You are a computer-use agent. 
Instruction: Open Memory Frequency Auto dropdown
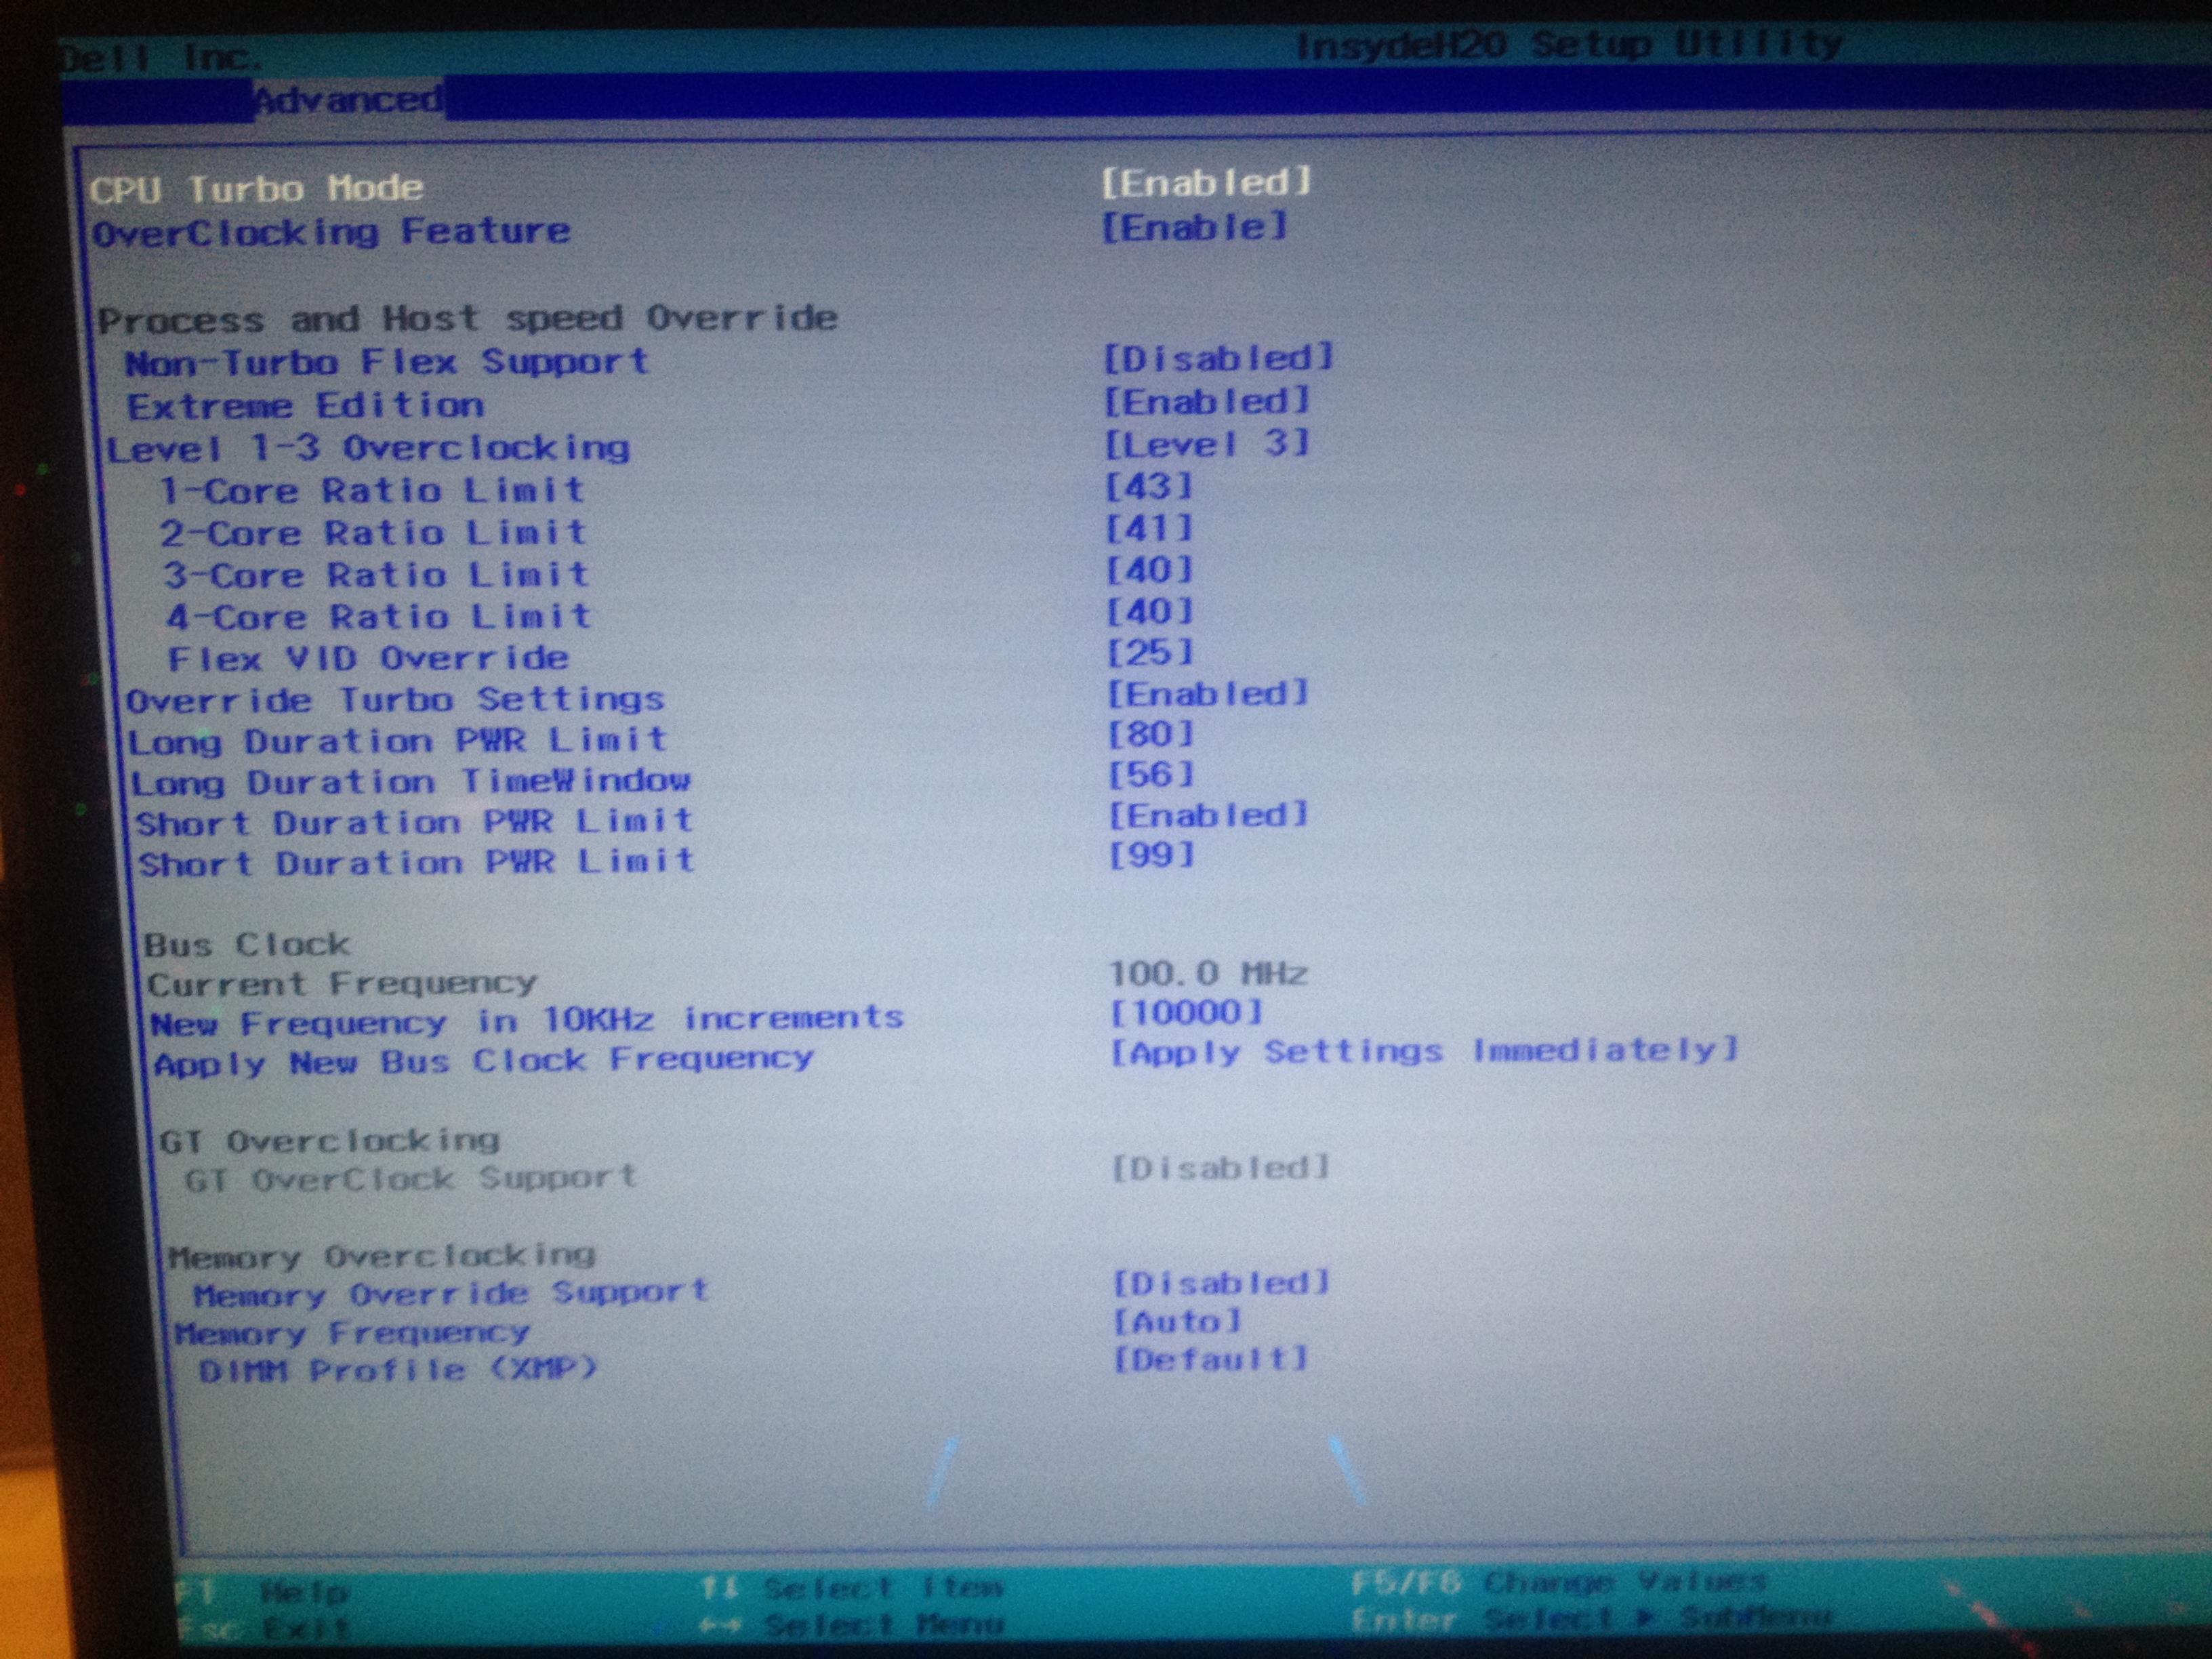coord(1178,1322)
